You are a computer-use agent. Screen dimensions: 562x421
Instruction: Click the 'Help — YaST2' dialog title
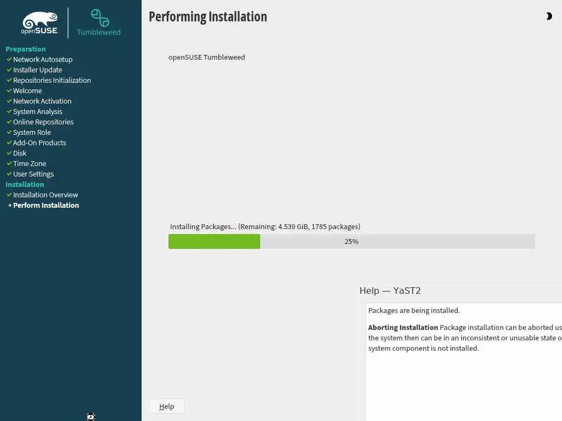click(390, 291)
